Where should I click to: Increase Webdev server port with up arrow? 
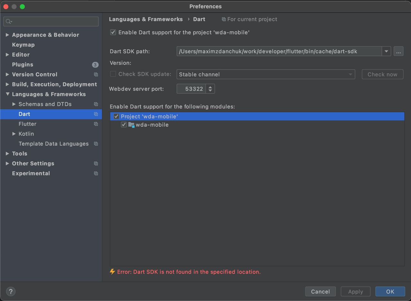point(210,87)
